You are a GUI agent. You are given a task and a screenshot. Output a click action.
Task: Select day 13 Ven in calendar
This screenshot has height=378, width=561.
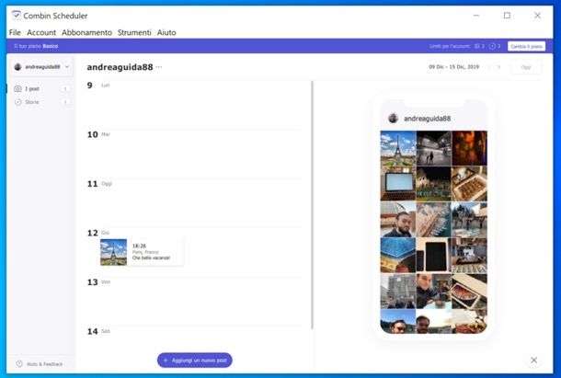click(99, 282)
